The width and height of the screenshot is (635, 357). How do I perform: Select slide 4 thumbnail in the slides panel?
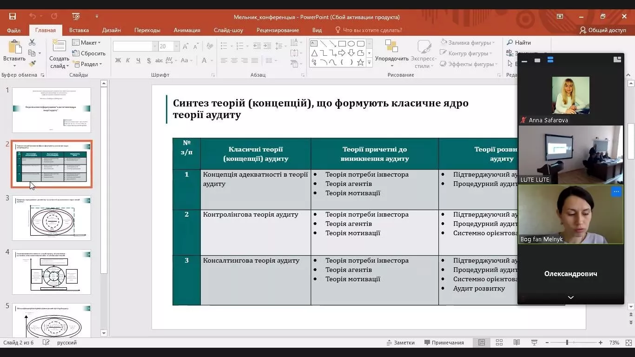pyautogui.click(x=52, y=272)
